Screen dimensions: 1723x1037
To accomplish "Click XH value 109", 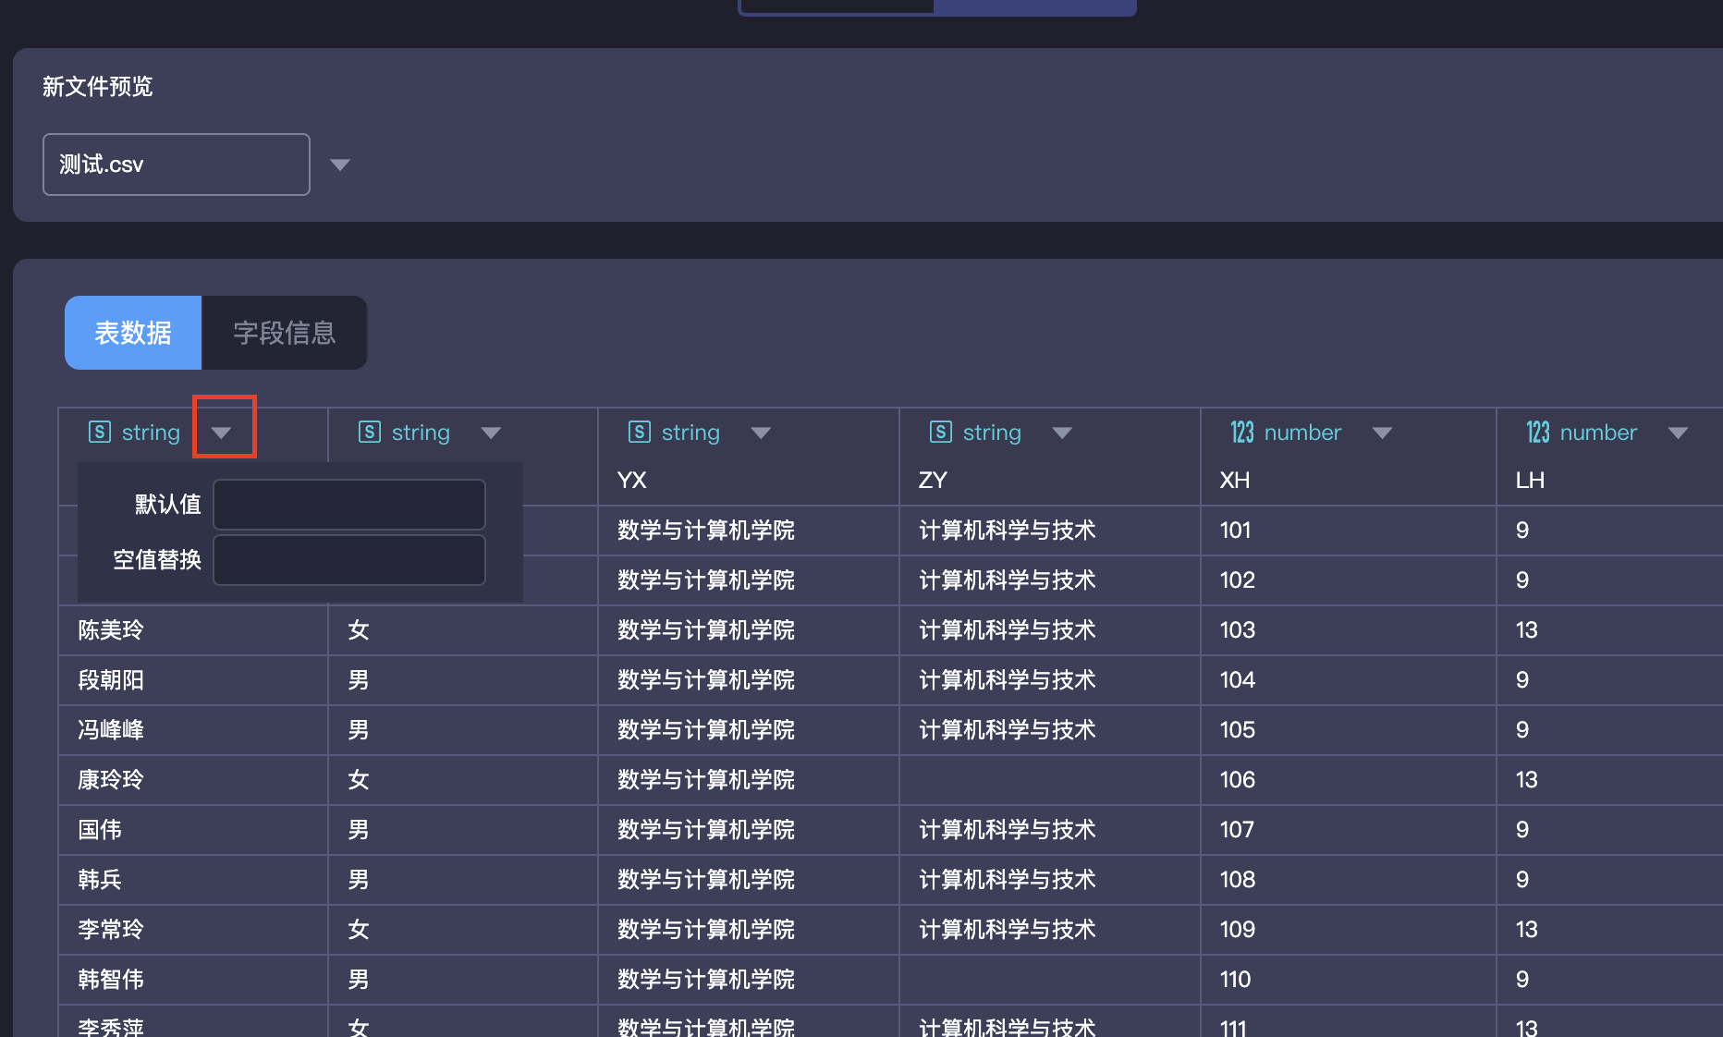I will tap(1237, 930).
